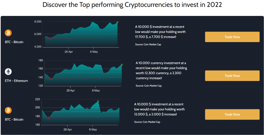This screenshot has width=264, height=135.
Task: Click the "ETH - Ethereum" label
Action: [16, 81]
